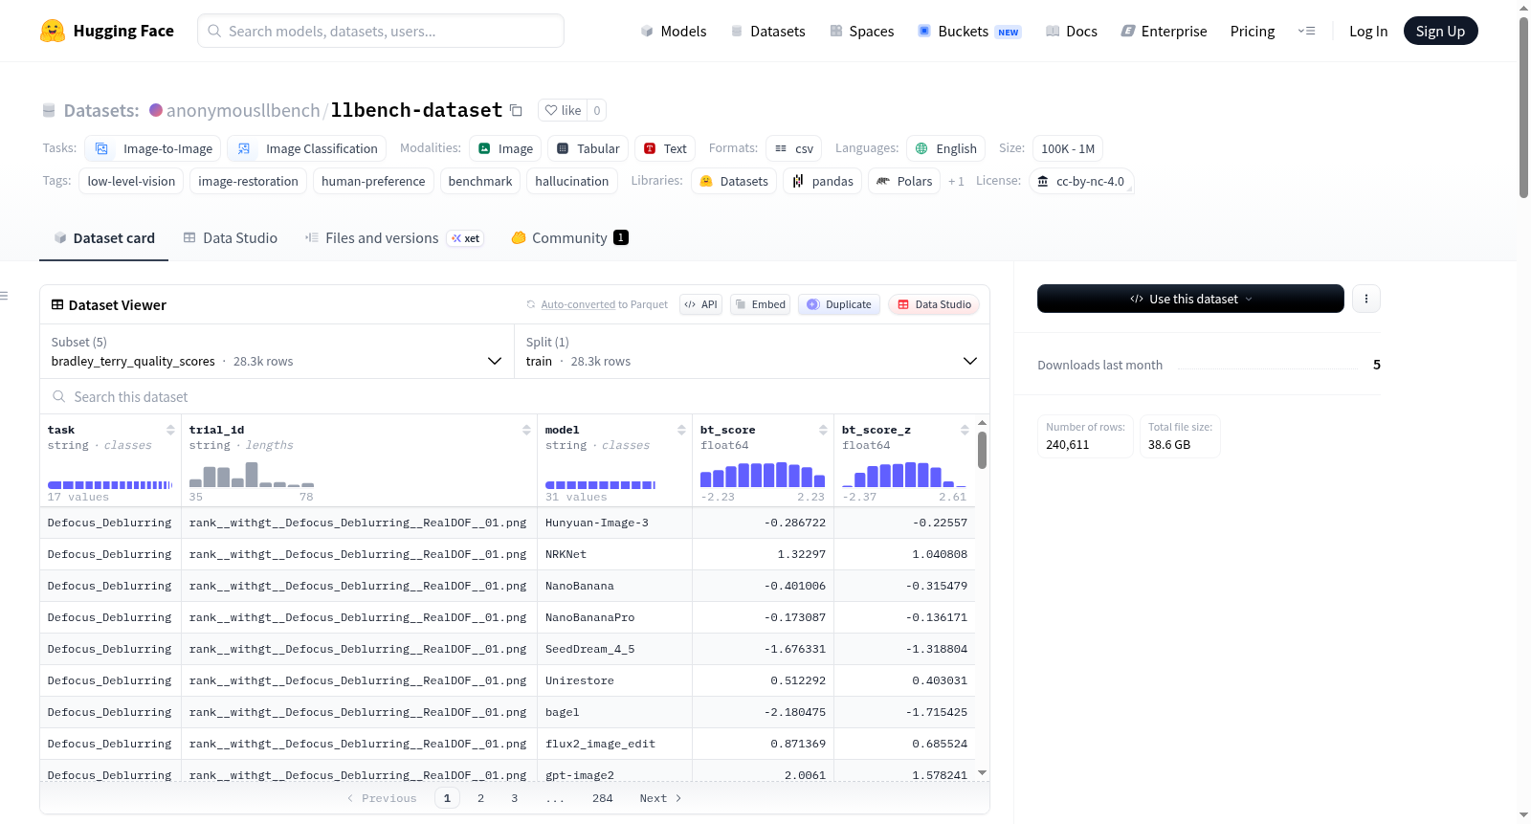Open the anonymousllbench profile link
Screen dimensions: 1531x824
tap(243, 110)
